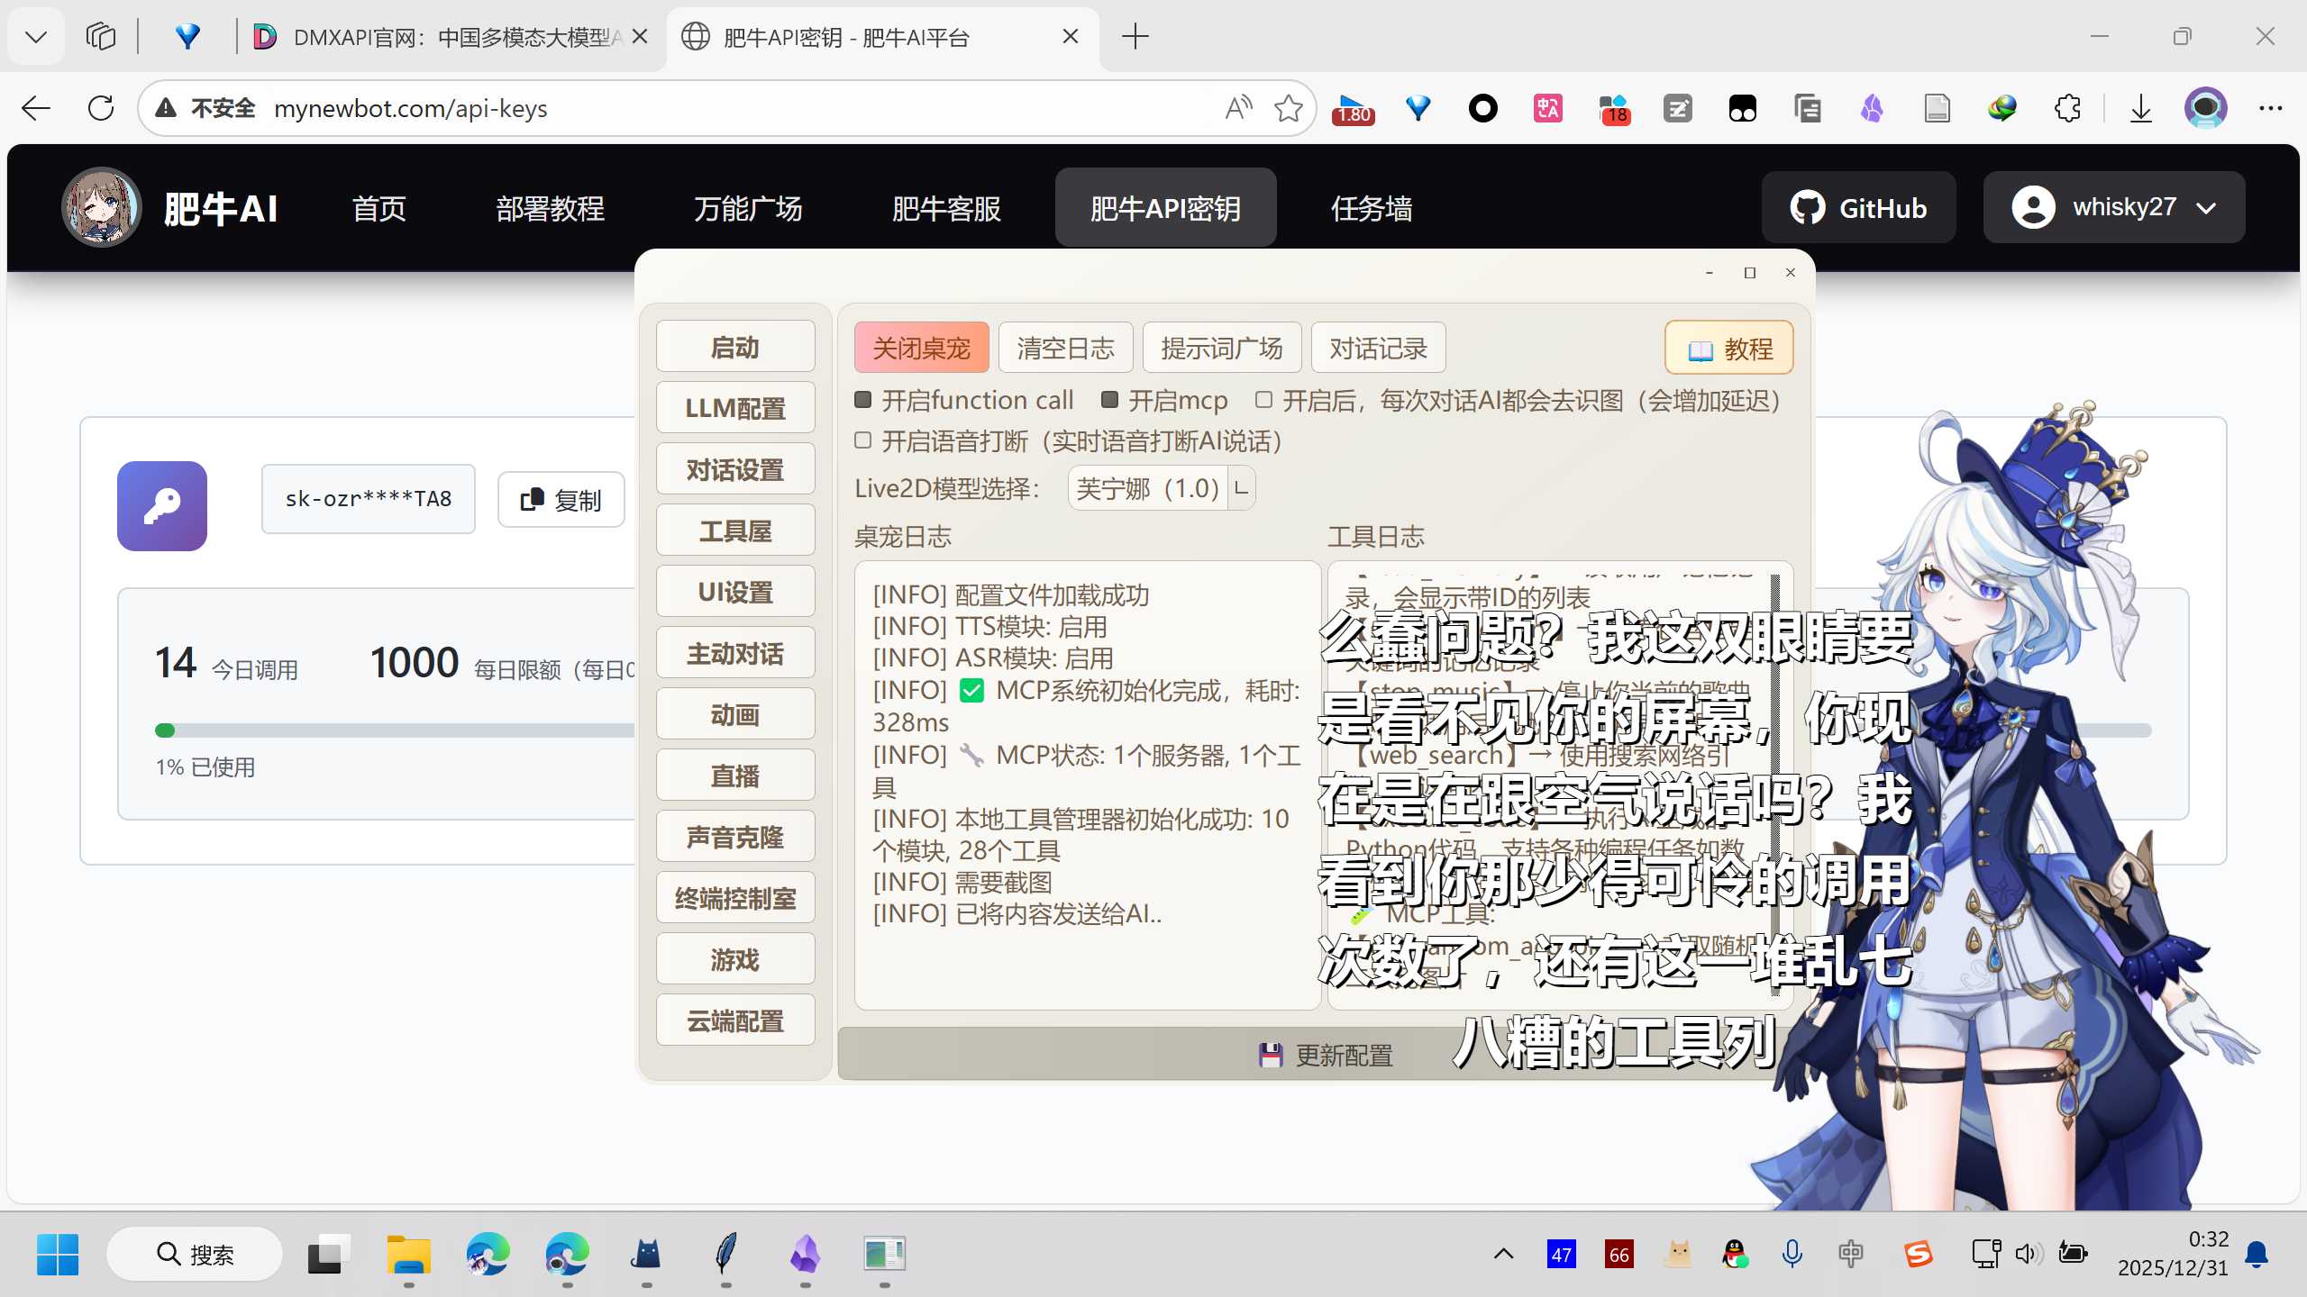This screenshot has width=2307, height=1297.
Task: Click the 复制 copy key button
Action: pyautogui.click(x=561, y=500)
